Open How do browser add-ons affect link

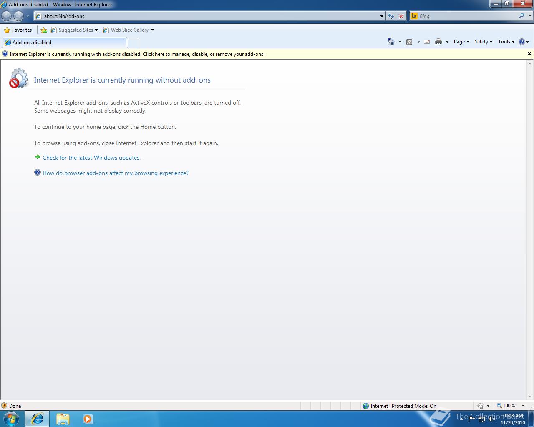[x=116, y=173]
